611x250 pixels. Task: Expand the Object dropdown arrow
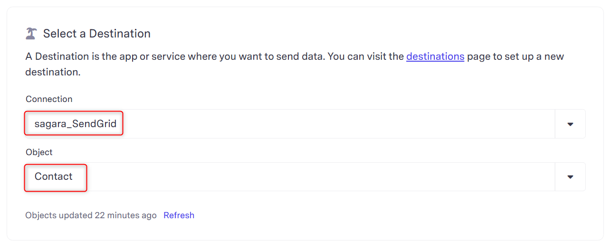[570, 177]
